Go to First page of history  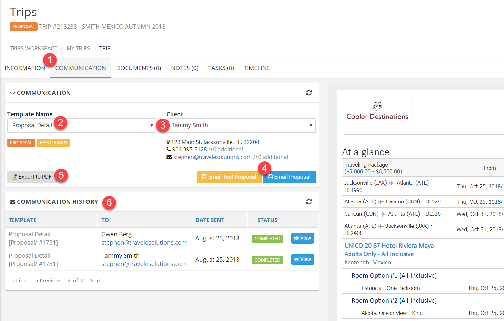tap(19, 281)
